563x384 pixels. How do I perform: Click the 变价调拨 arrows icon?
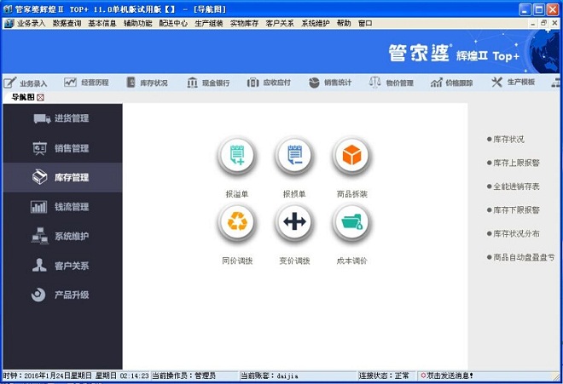(294, 221)
